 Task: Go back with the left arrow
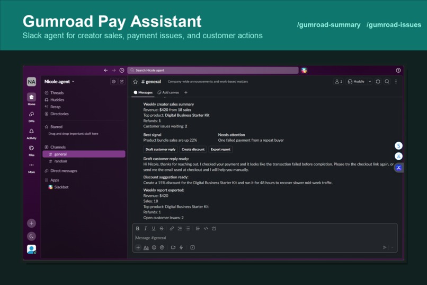pos(105,71)
